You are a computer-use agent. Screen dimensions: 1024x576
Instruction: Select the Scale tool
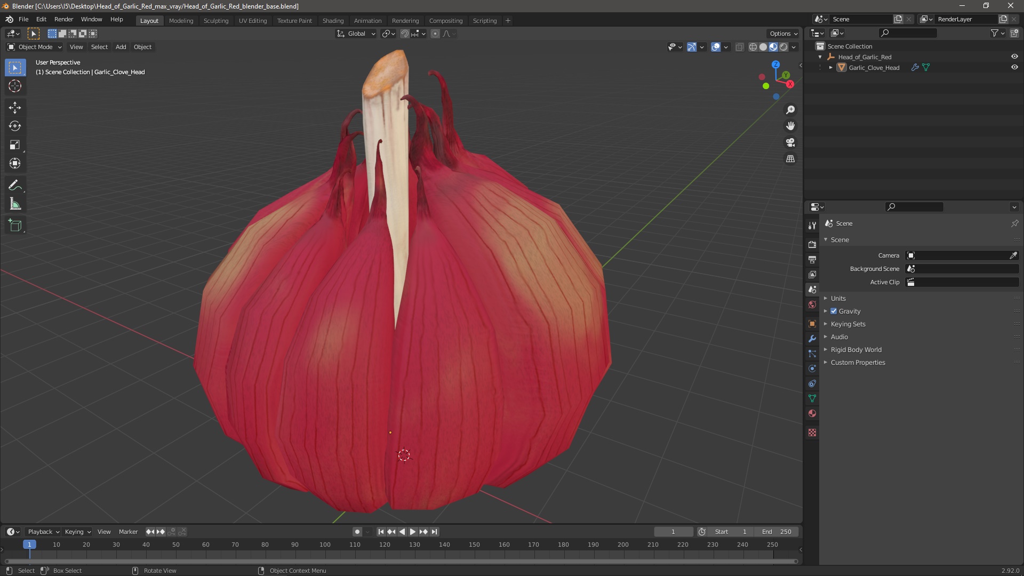coord(15,145)
